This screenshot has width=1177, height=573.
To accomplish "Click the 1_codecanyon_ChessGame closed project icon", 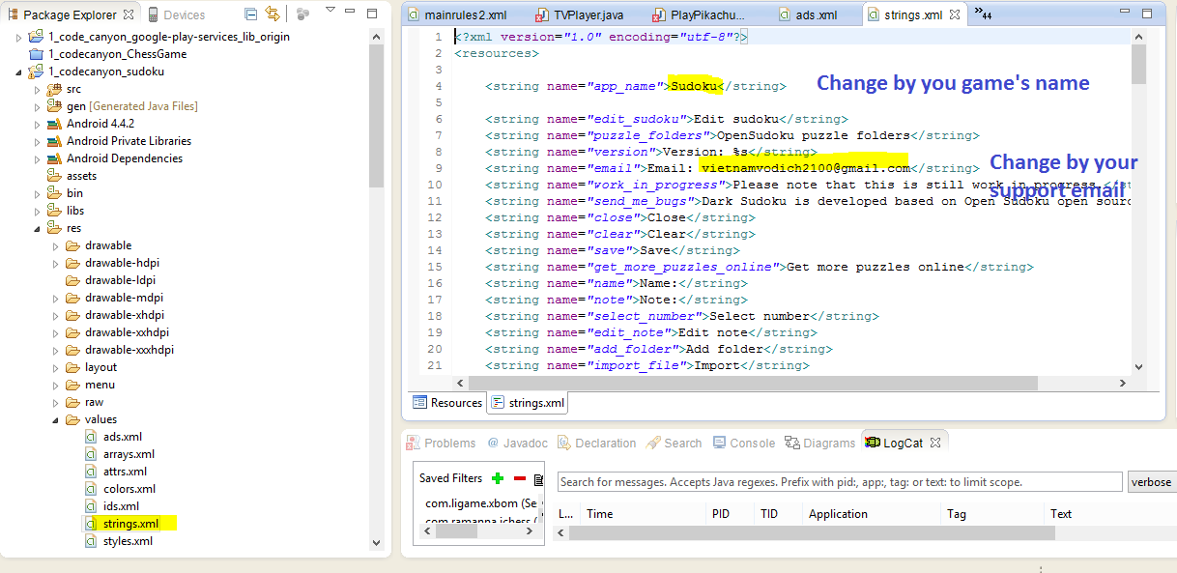I will tap(37, 54).
